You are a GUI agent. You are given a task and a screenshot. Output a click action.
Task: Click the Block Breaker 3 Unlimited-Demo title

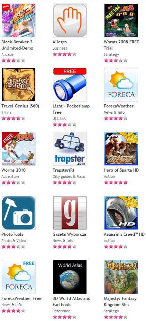pyautogui.click(x=17, y=45)
